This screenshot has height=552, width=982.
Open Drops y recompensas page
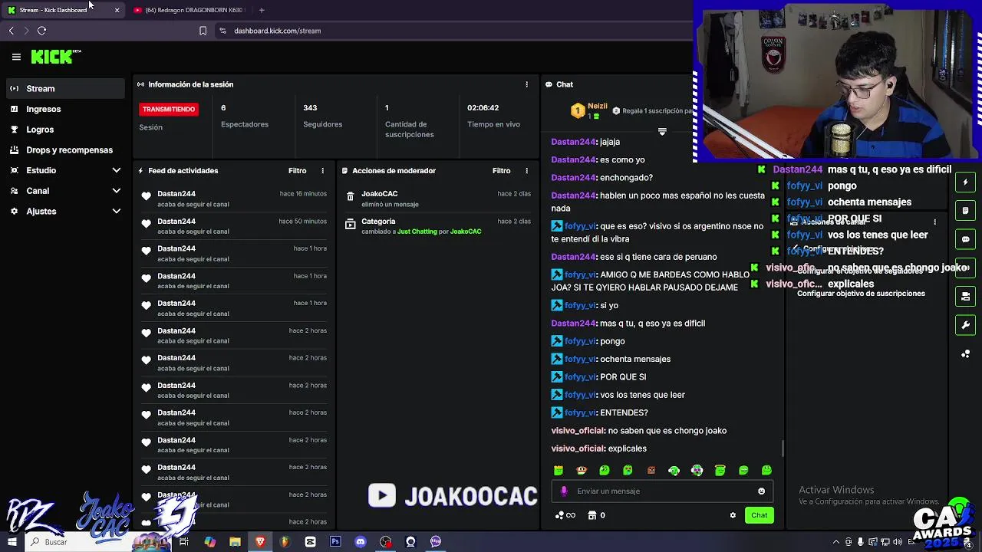[64, 150]
